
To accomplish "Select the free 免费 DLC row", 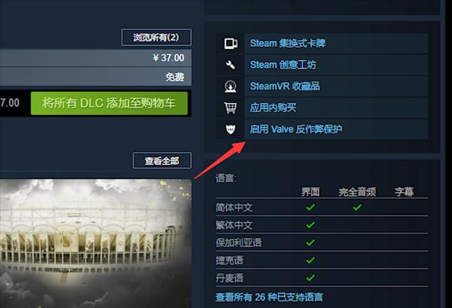I will [x=96, y=77].
